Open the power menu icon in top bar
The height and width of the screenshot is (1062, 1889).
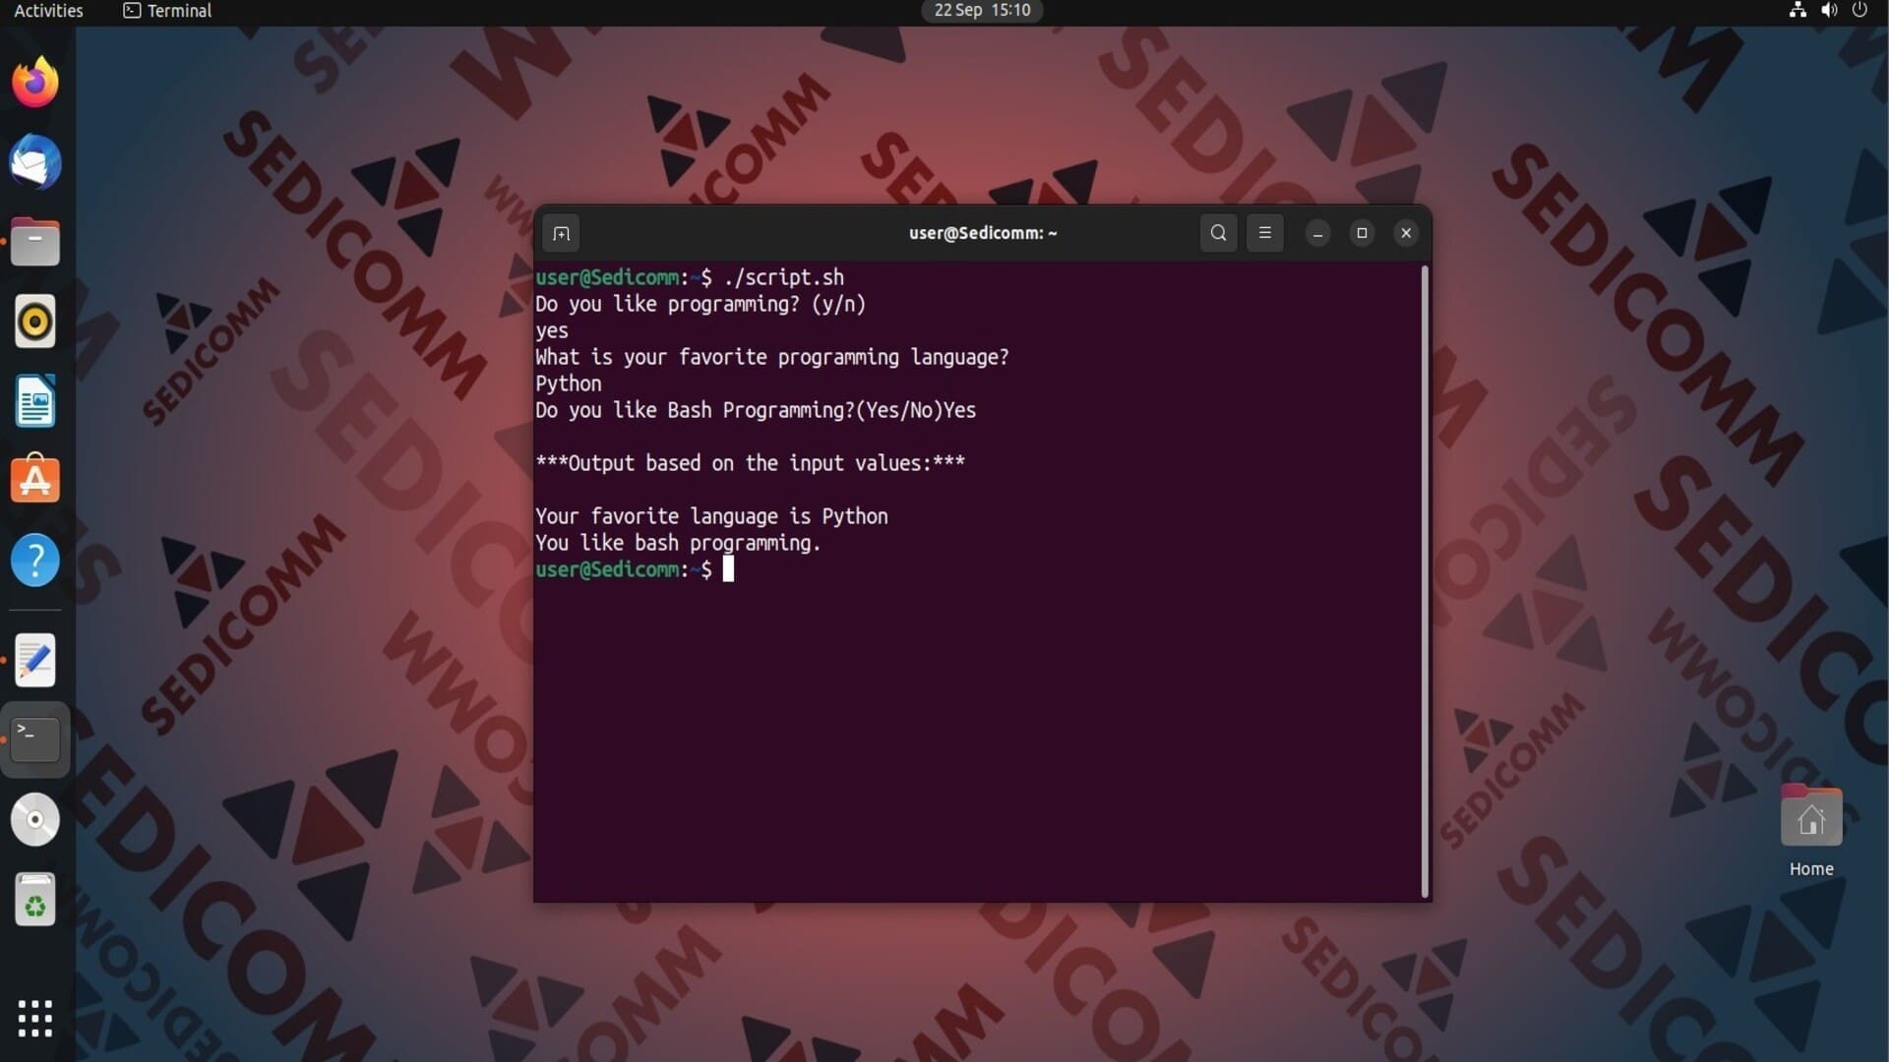click(1859, 11)
